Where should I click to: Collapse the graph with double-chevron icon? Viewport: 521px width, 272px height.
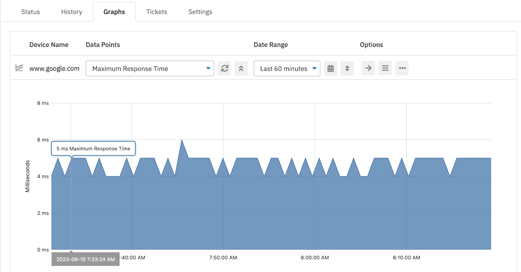tap(241, 68)
